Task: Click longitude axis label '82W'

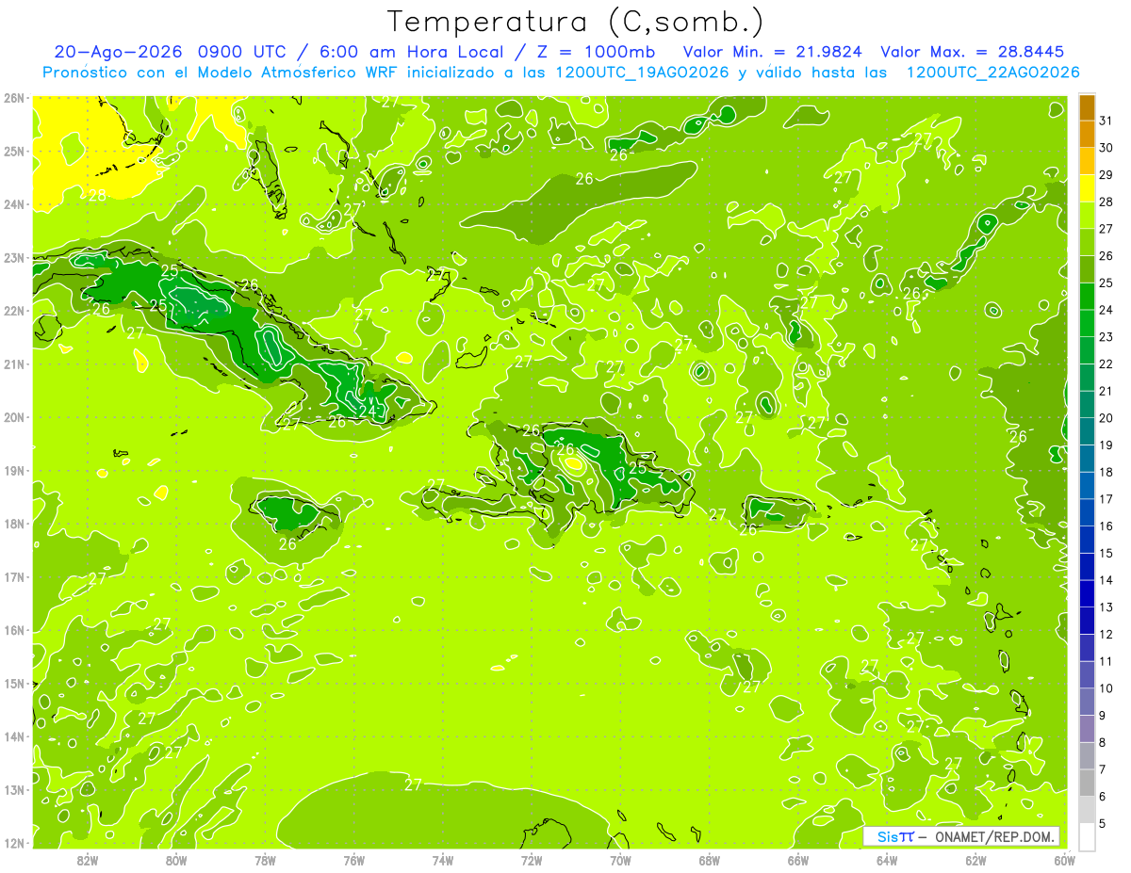Action: [x=88, y=859]
